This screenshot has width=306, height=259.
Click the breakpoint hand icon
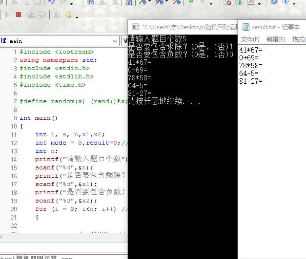click(x=68, y=15)
